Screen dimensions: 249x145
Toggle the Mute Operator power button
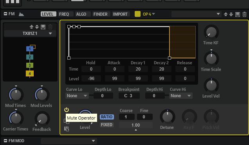tap(67, 110)
